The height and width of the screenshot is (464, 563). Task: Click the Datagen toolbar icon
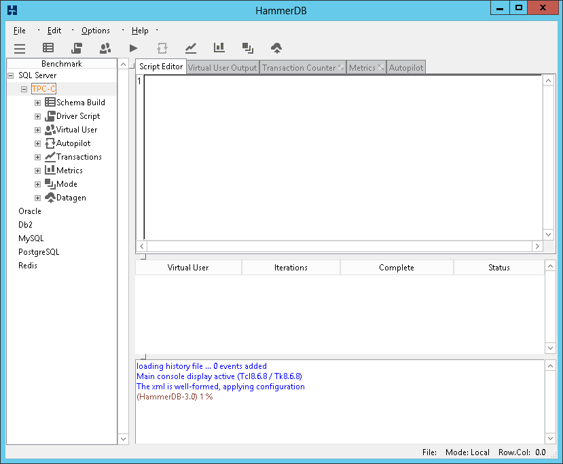coord(276,48)
